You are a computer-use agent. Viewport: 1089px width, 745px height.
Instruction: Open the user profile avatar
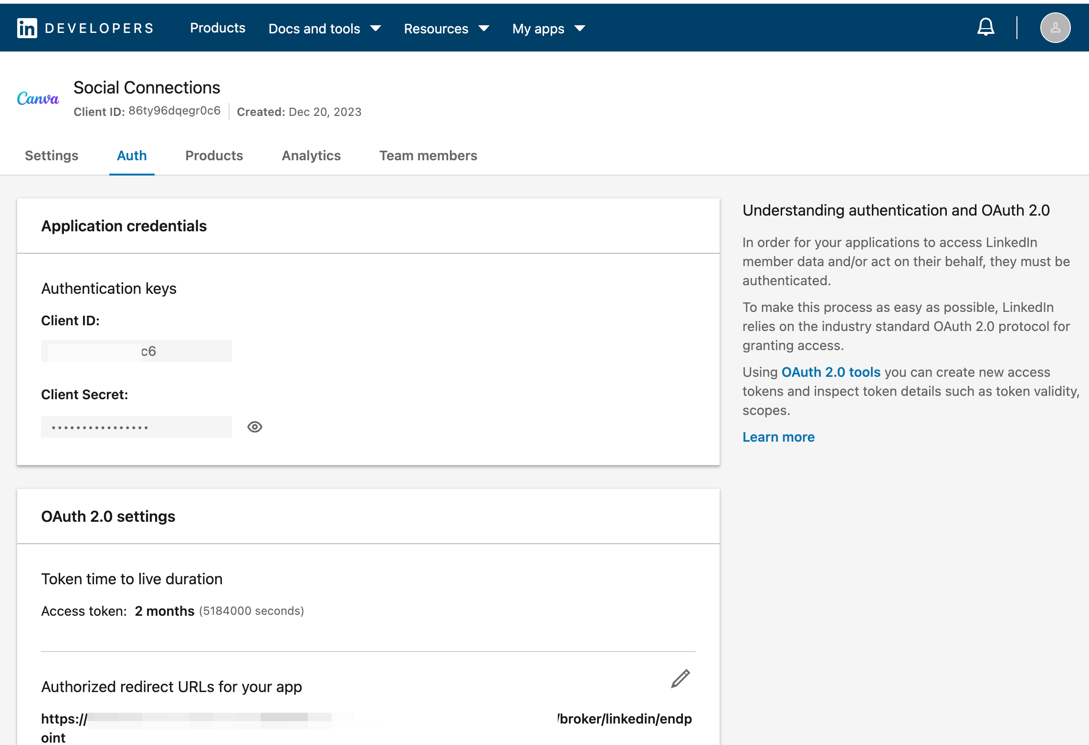click(x=1055, y=28)
